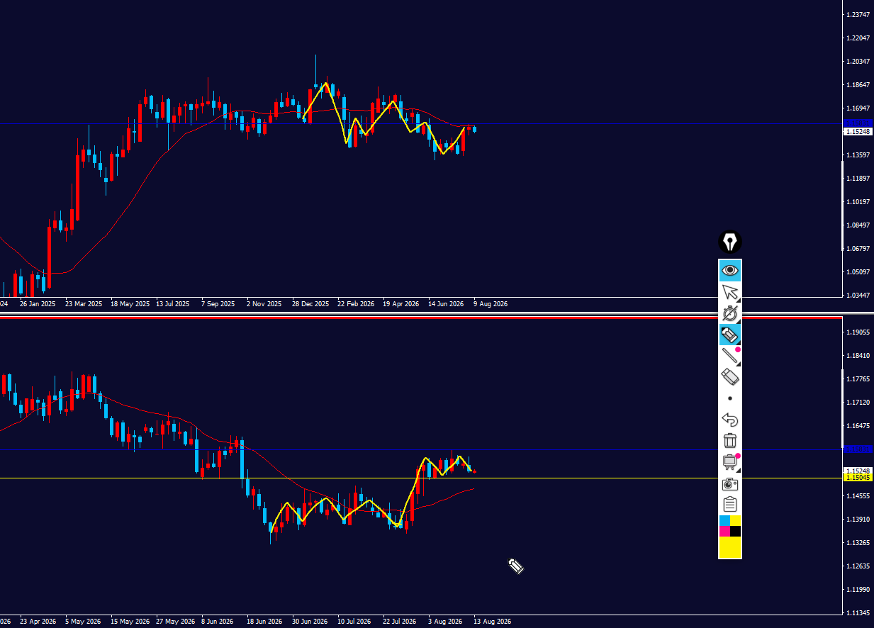Screen dimensions: 874x628
Task: Click the '10 Jul 2026' date label
Action: (355, 622)
